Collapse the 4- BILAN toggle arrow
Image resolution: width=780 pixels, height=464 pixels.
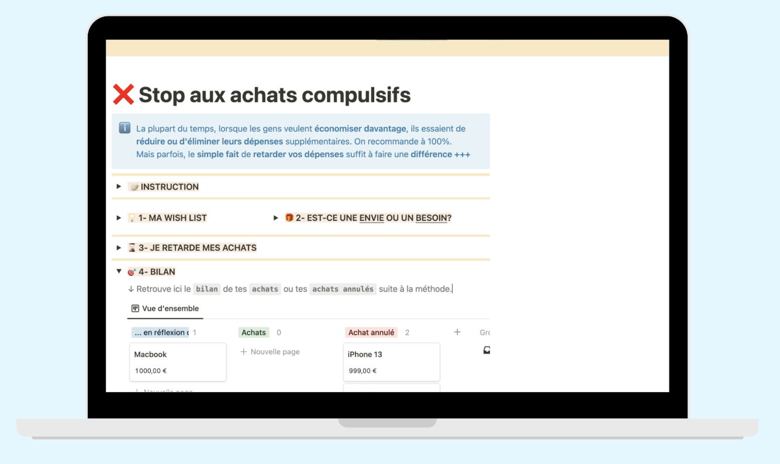click(119, 271)
